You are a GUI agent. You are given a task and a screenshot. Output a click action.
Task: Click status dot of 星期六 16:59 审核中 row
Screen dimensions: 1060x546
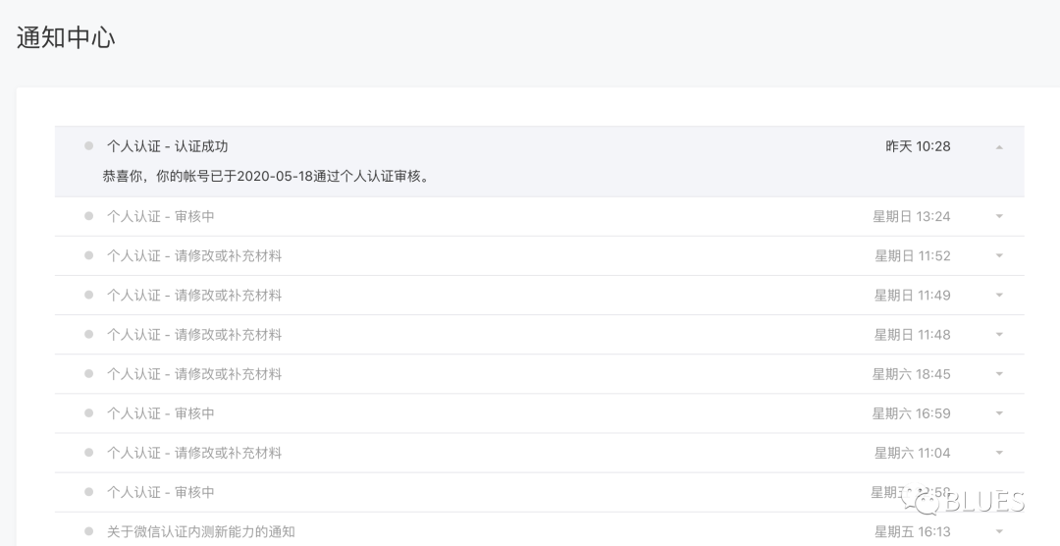pos(88,412)
